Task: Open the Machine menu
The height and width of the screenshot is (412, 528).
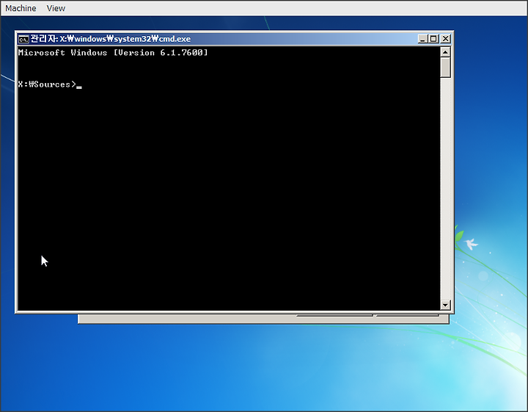Action: pyautogui.click(x=21, y=8)
